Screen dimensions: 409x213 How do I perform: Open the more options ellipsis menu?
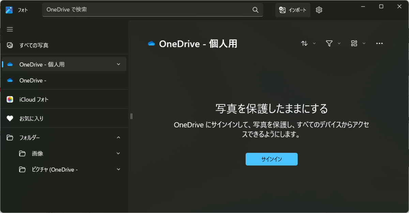379,43
